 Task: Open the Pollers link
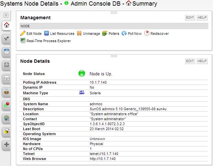point(114,34)
